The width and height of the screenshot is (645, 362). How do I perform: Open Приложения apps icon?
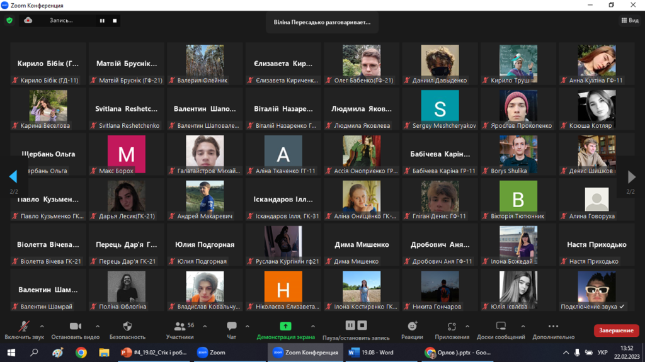[x=452, y=327]
